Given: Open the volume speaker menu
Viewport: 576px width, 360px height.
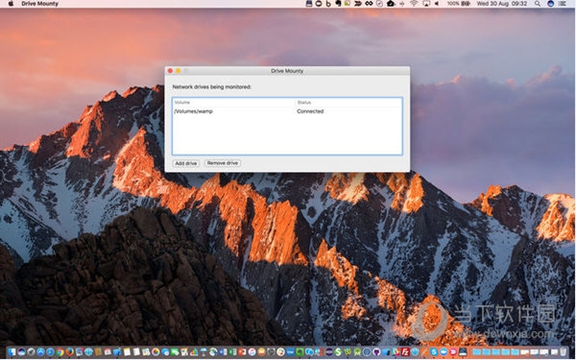Looking at the screenshot, I should click(437, 4).
